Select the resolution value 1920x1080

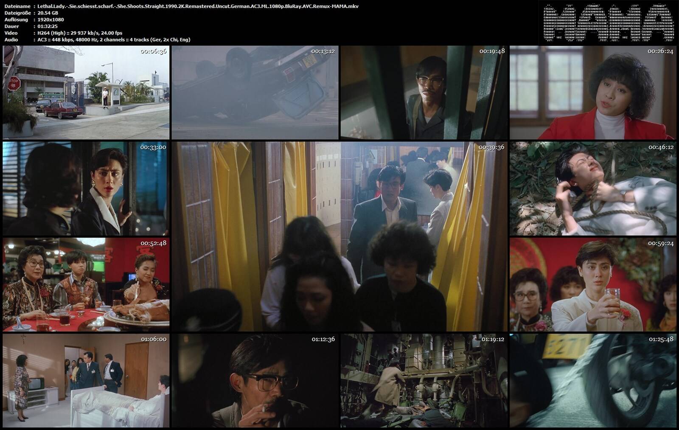click(x=51, y=20)
